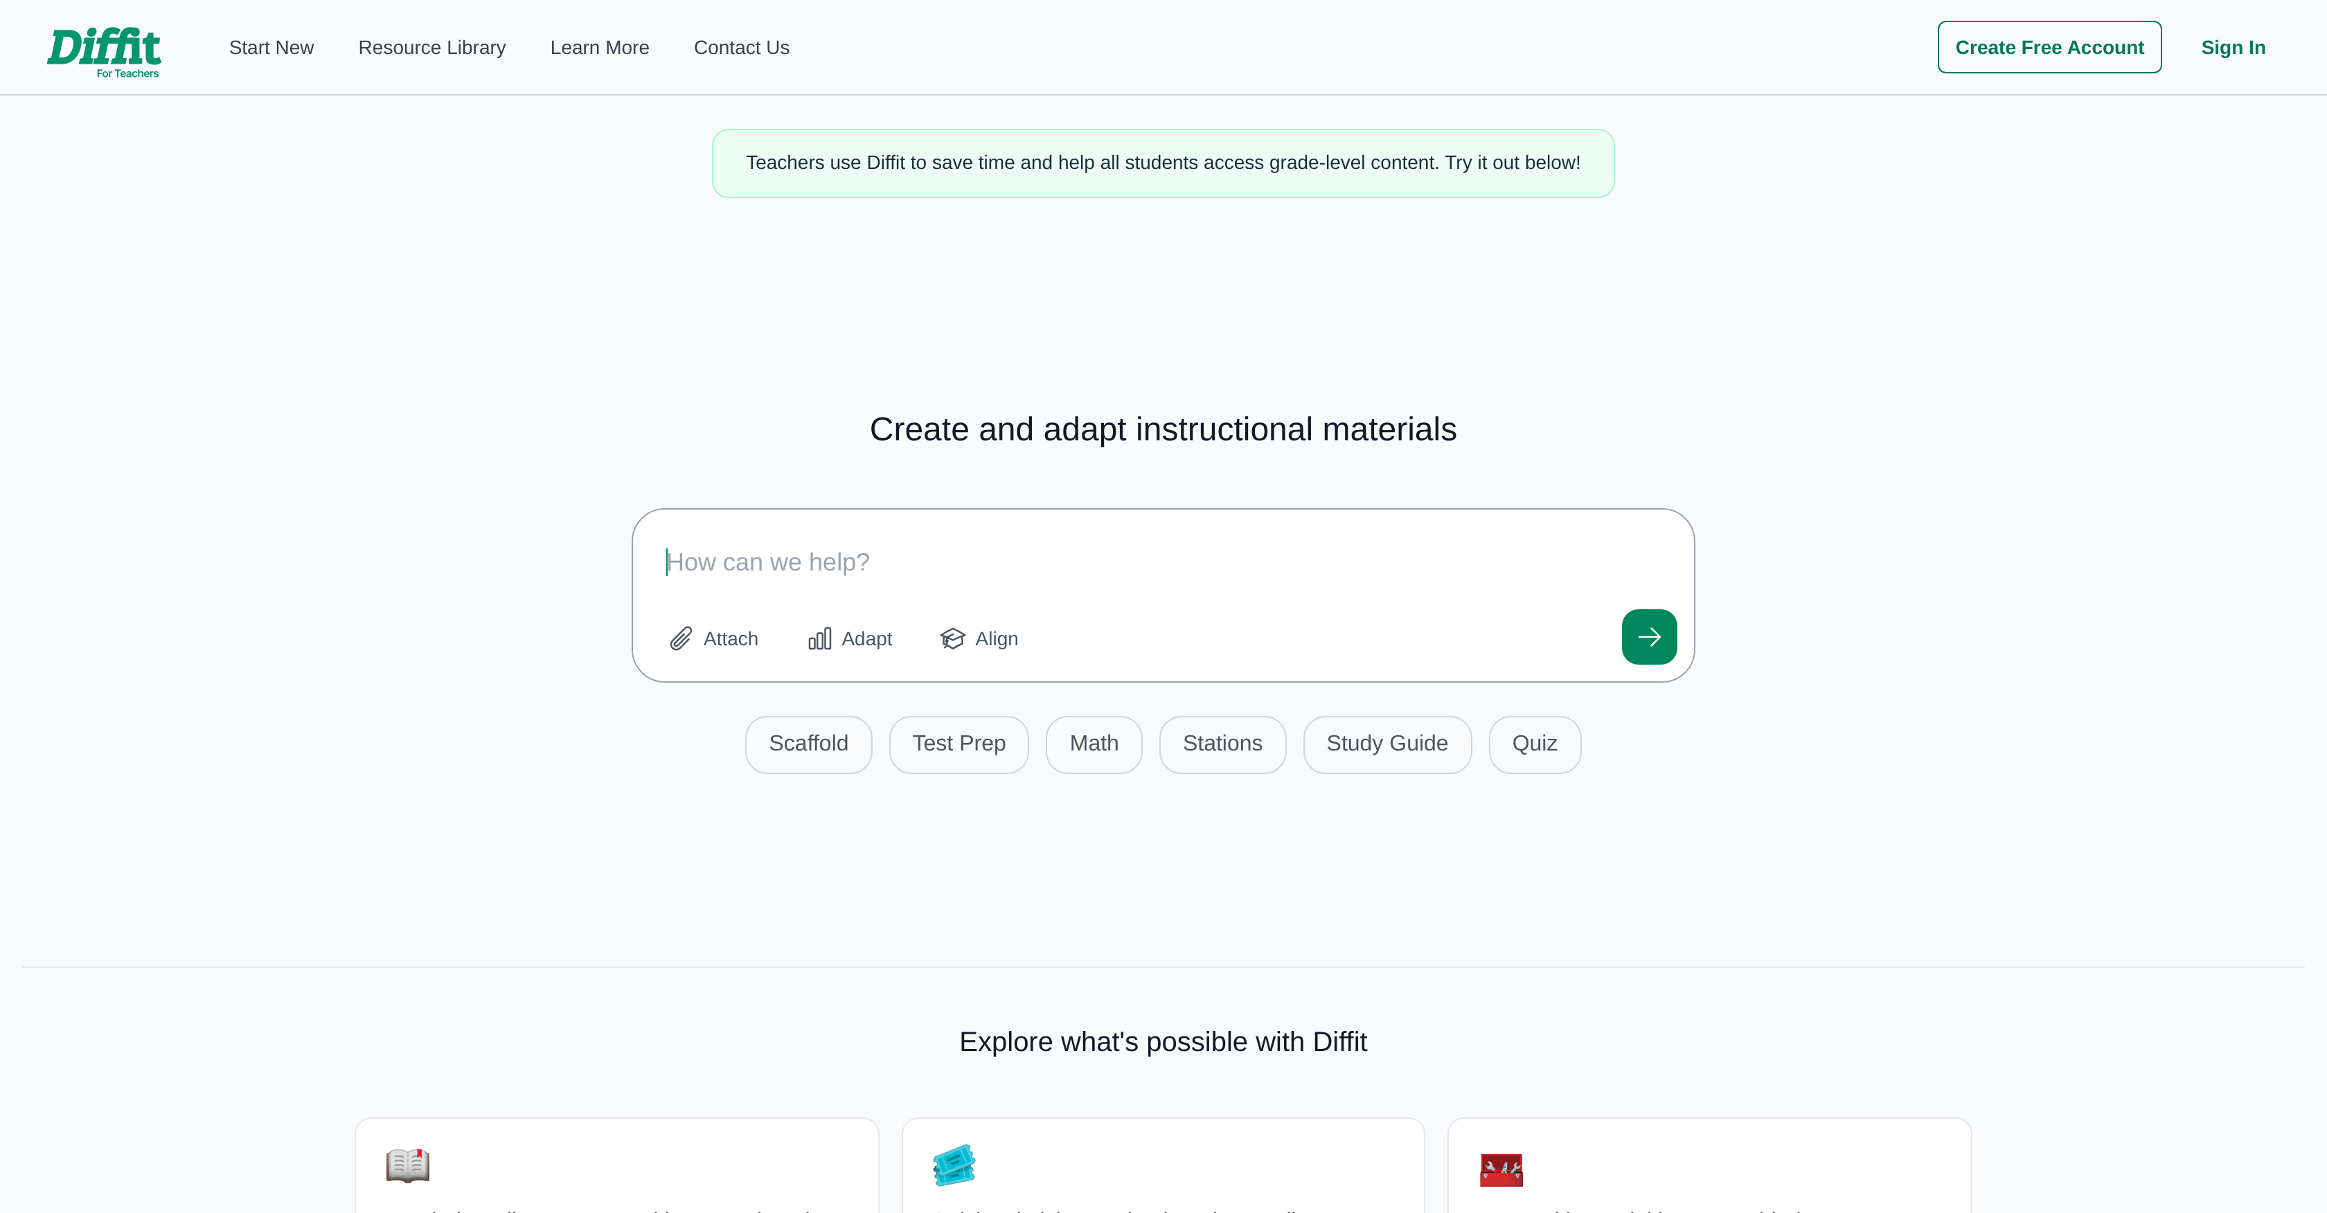Open the Start New menu item

[x=271, y=48]
